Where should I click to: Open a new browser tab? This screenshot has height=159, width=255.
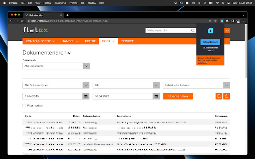tap(67, 15)
